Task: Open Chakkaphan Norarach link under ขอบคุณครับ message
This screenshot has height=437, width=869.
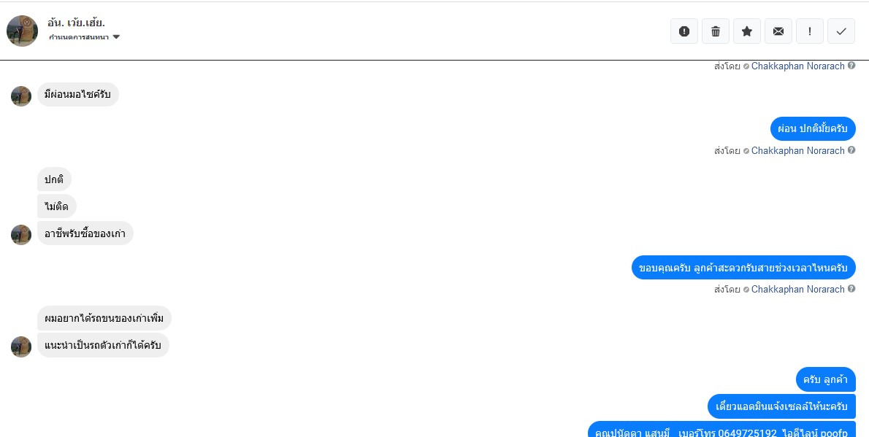Action: (x=797, y=289)
